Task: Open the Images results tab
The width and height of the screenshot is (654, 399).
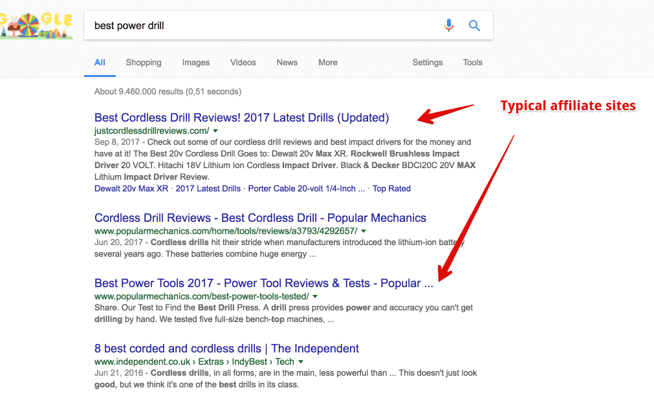Action: 195,63
